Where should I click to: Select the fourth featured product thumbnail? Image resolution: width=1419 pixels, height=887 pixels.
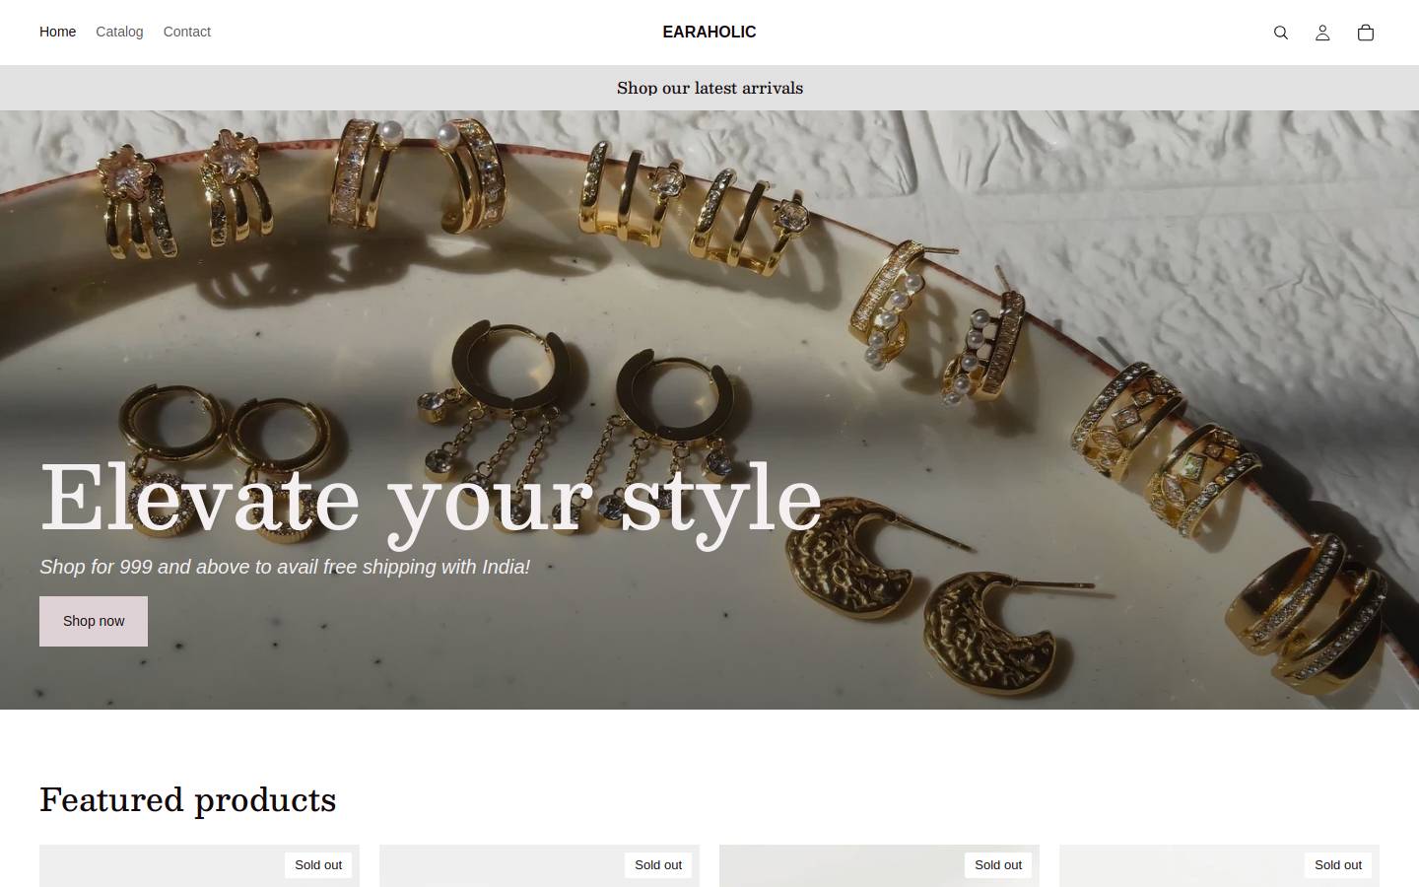(x=1219, y=865)
